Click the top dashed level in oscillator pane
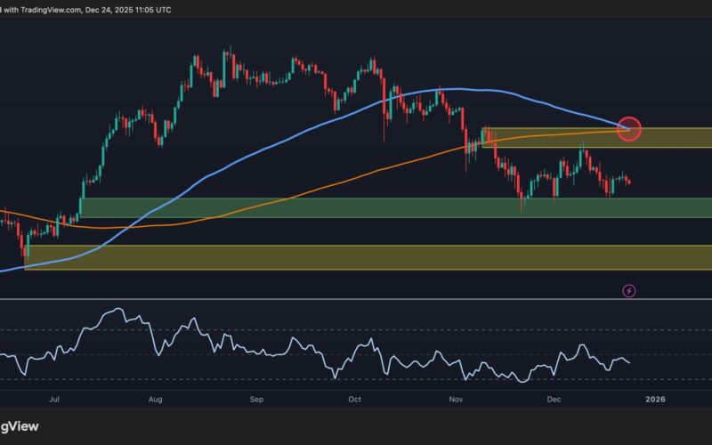Viewport: 712px width, 445px height. pyautogui.click(x=356, y=330)
